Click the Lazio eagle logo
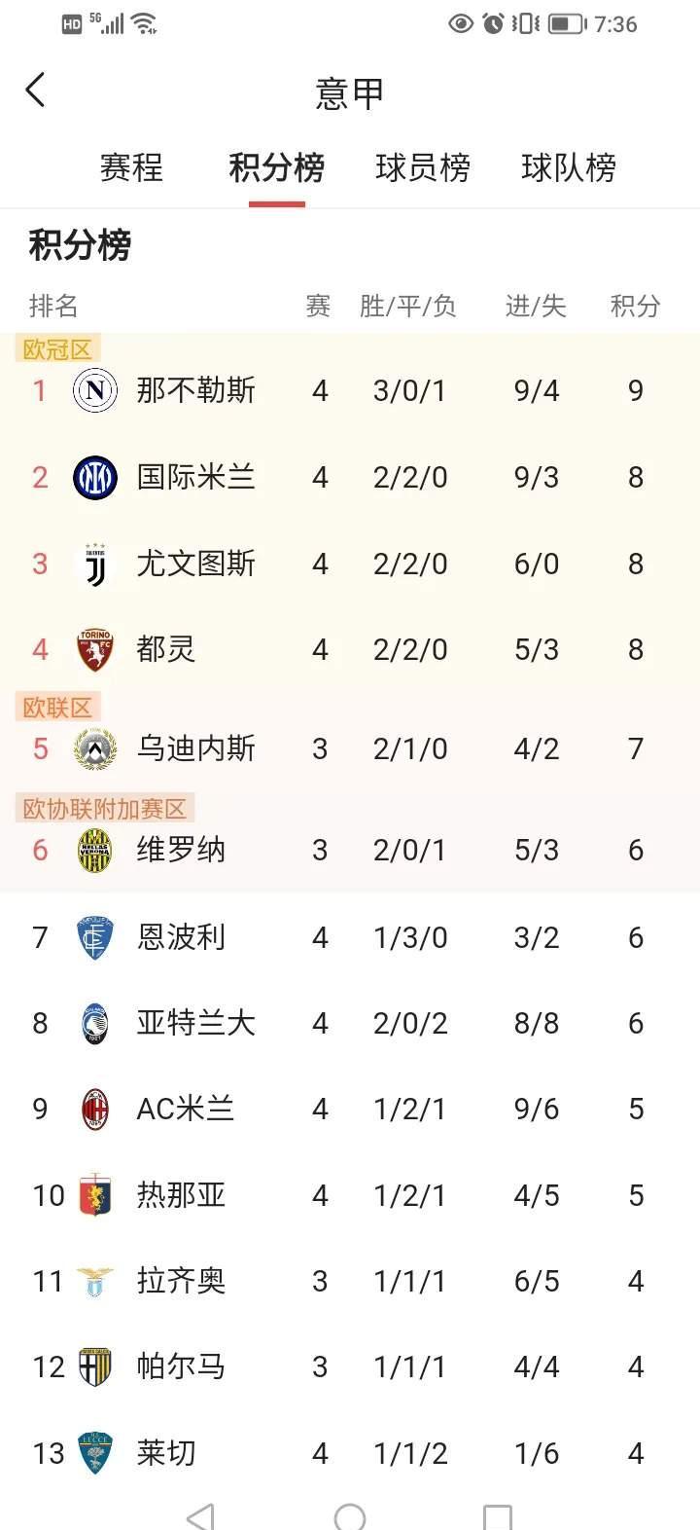This screenshot has width=700, height=1530. [94, 1281]
